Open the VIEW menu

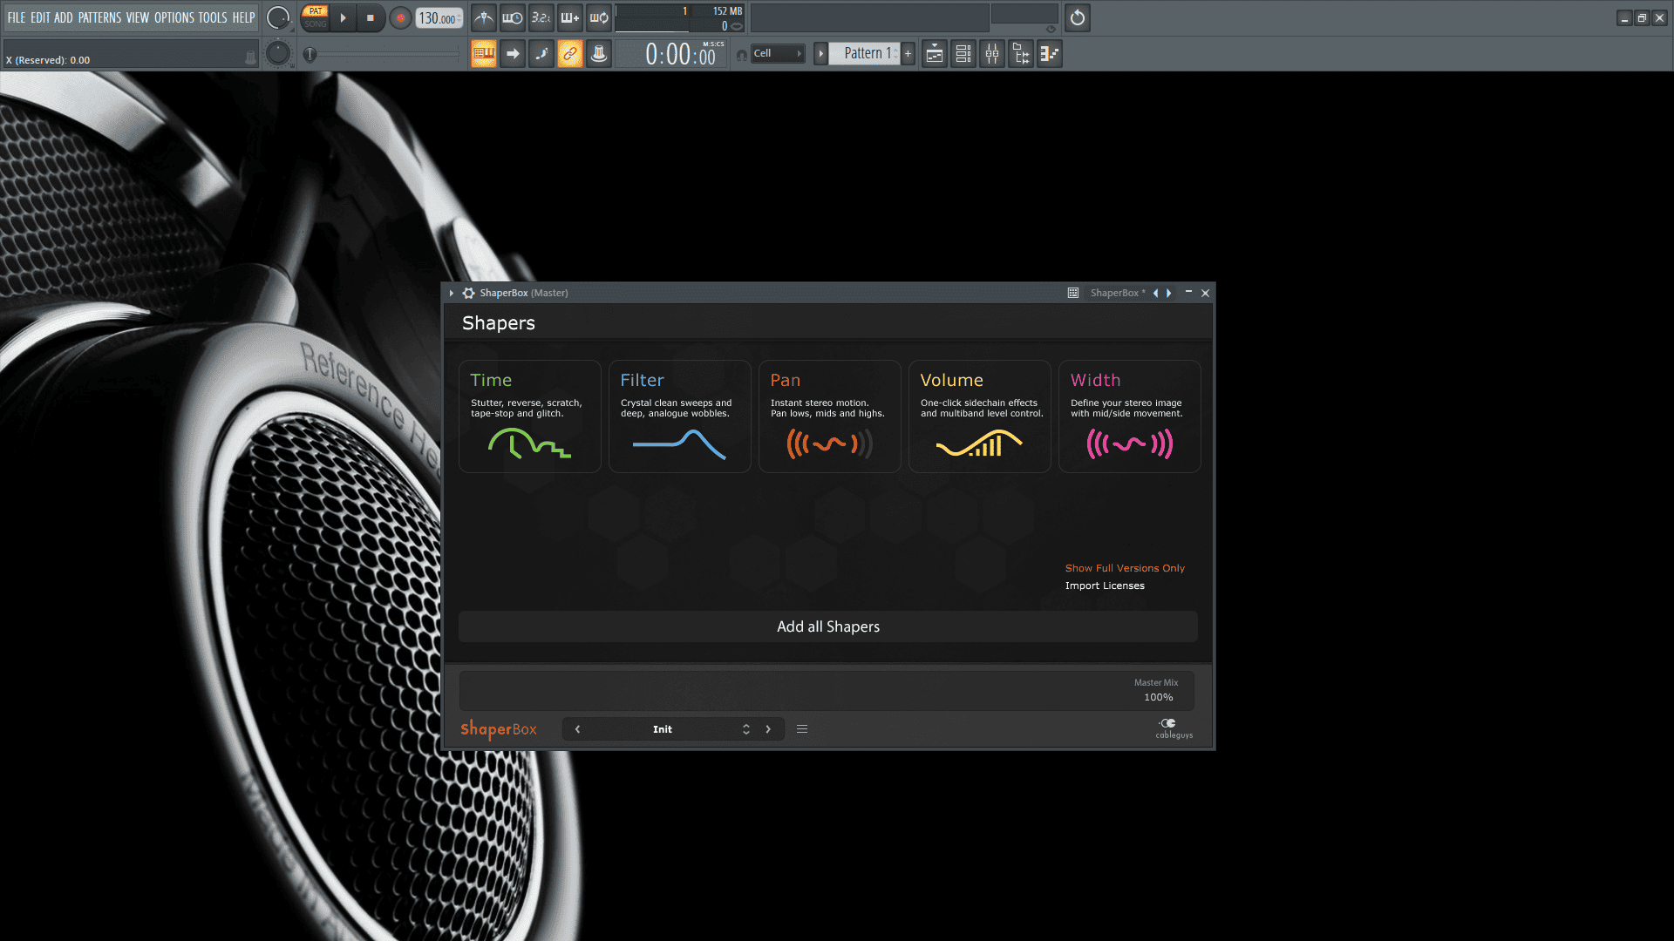(138, 17)
